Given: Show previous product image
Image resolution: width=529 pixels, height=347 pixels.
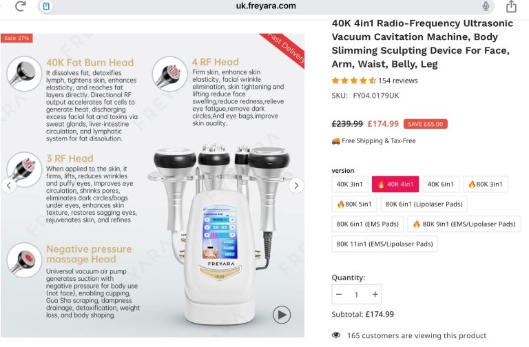Looking at the screenshot, I should click(8, 185).
